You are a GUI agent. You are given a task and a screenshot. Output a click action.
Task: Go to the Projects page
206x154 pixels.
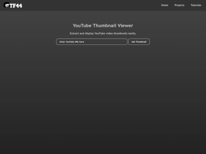[179, 5]
